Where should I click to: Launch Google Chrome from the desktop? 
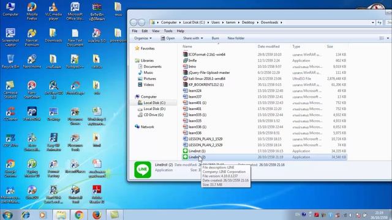[10, 169]
